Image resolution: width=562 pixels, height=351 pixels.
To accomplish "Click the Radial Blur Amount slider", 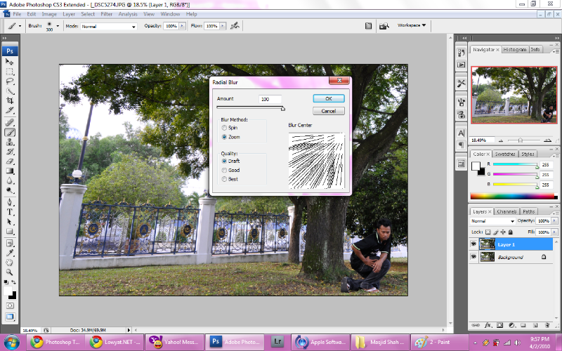I will pyautogui.click(x=249, y=108).
